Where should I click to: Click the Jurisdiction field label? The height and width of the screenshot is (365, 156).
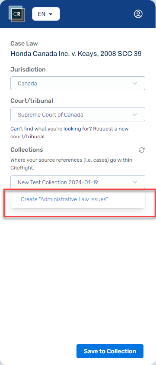(x=28, y=69)
